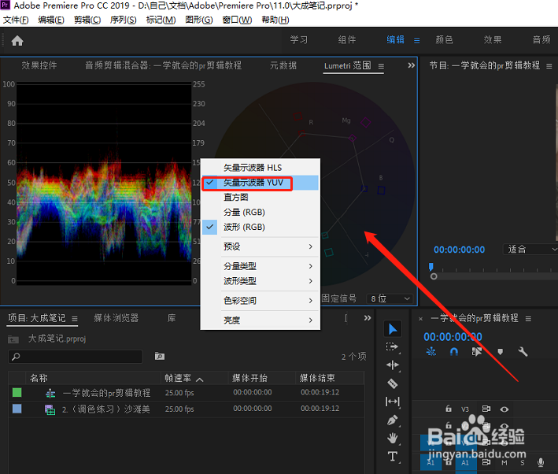Click the project folder icon for 大成笔记.prproj
Image resolution: width=558 pixels, height=474 pixels.
coord(13,339)
